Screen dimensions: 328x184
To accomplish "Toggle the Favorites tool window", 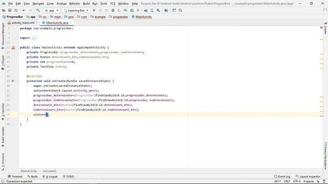I will (x=3, y=112).
